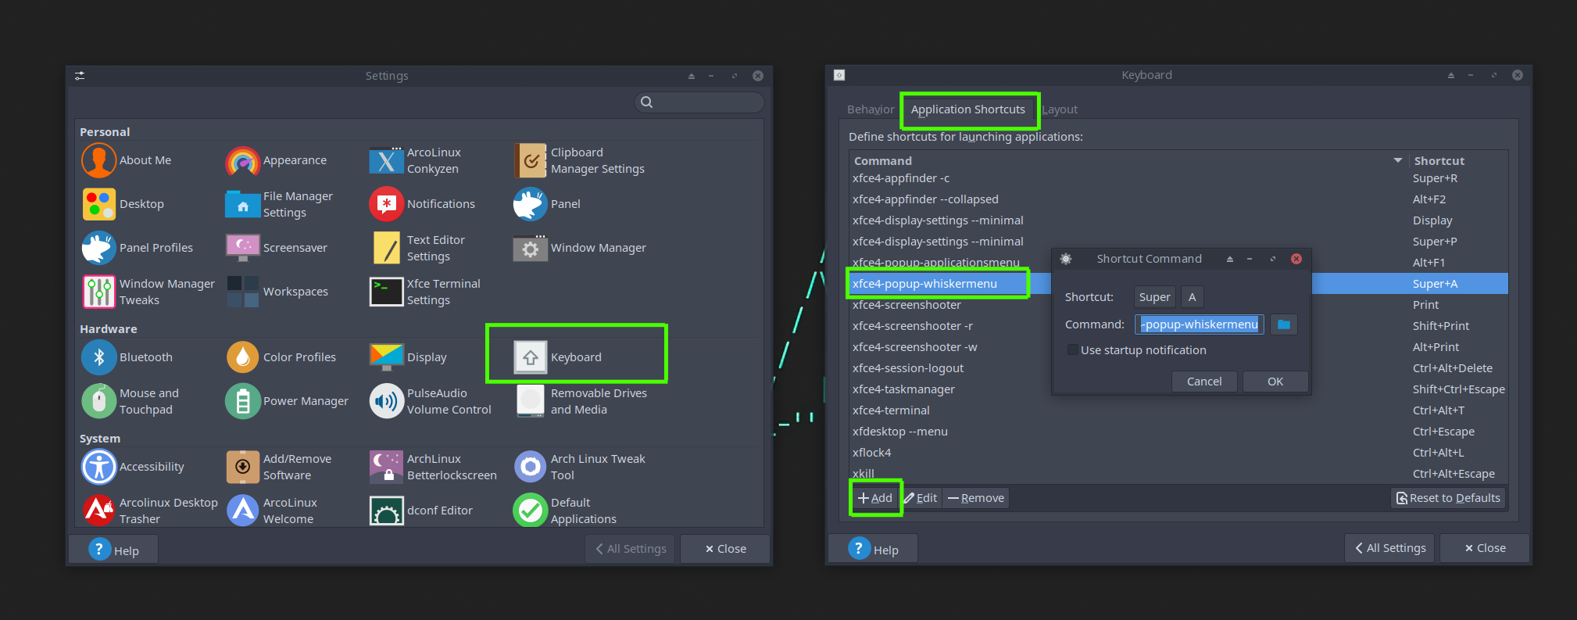Open Panel Profiles
Viewport: 1577px width, 620px height.
(x=138, y=248)
